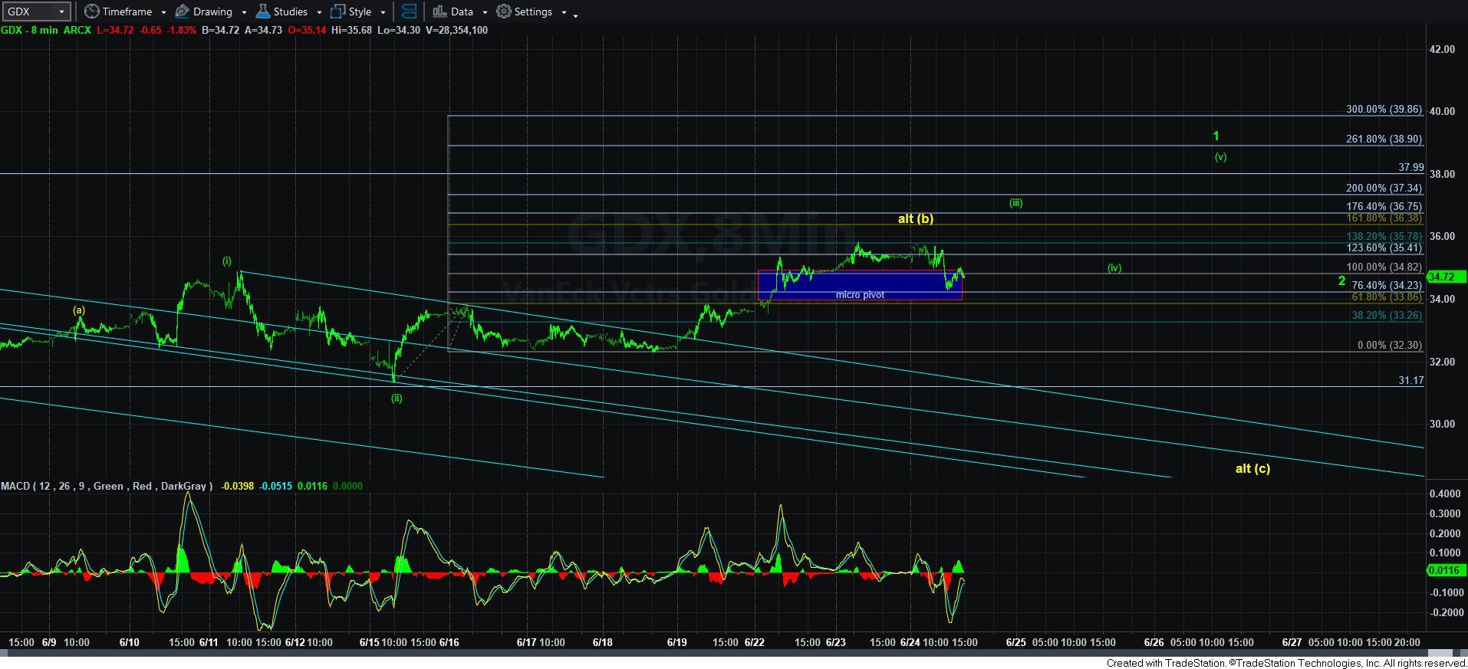Click the 6/22 date on time axis
This screenshot has width=1468, height=669.
tap(755, 642)
